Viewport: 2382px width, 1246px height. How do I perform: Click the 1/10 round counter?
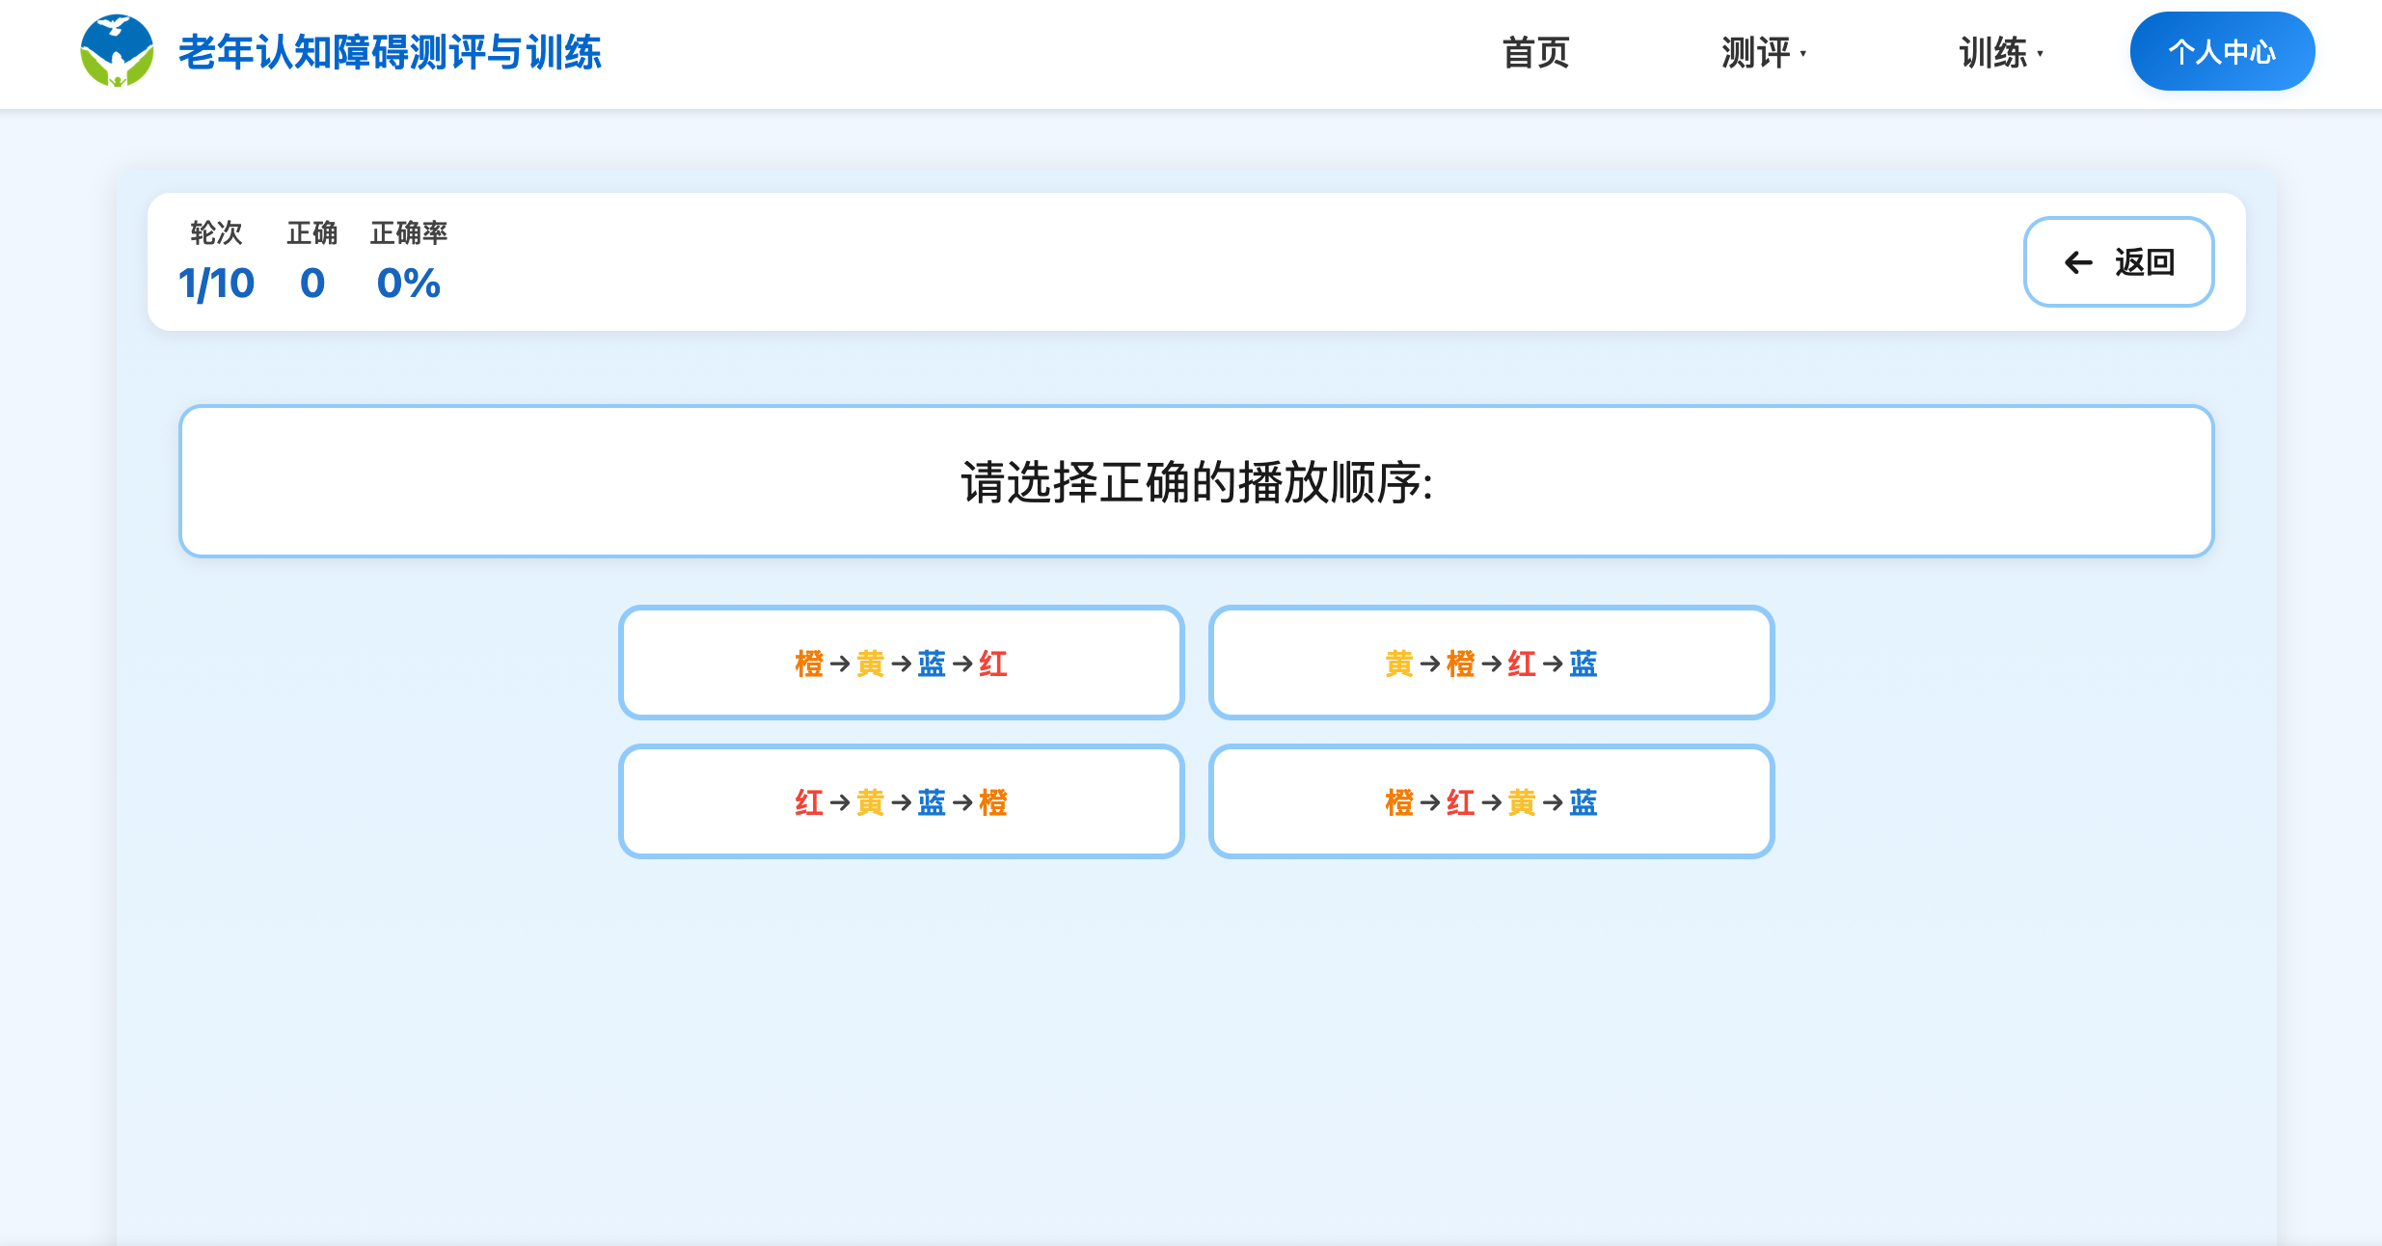coord(216,283)
